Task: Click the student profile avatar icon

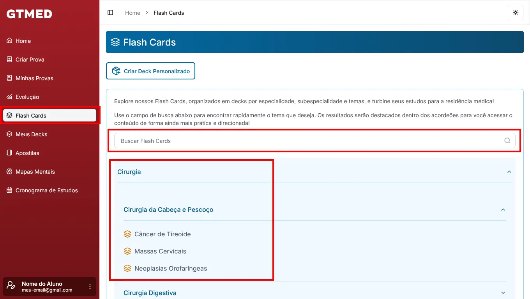Action: [x=11, y=287]
